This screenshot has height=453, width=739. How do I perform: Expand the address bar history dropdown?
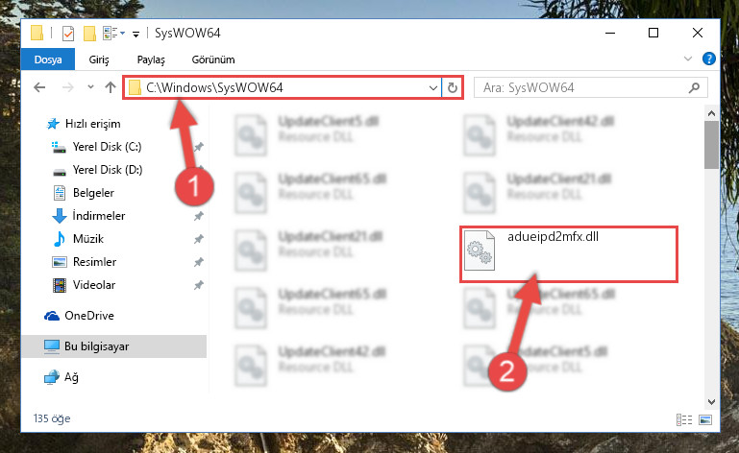pos(433,87)
